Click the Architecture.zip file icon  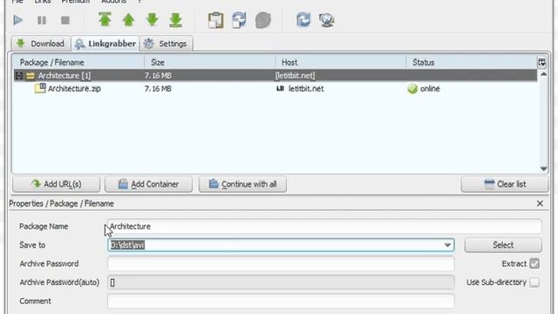pyautogui.click(x=40, y=88)
